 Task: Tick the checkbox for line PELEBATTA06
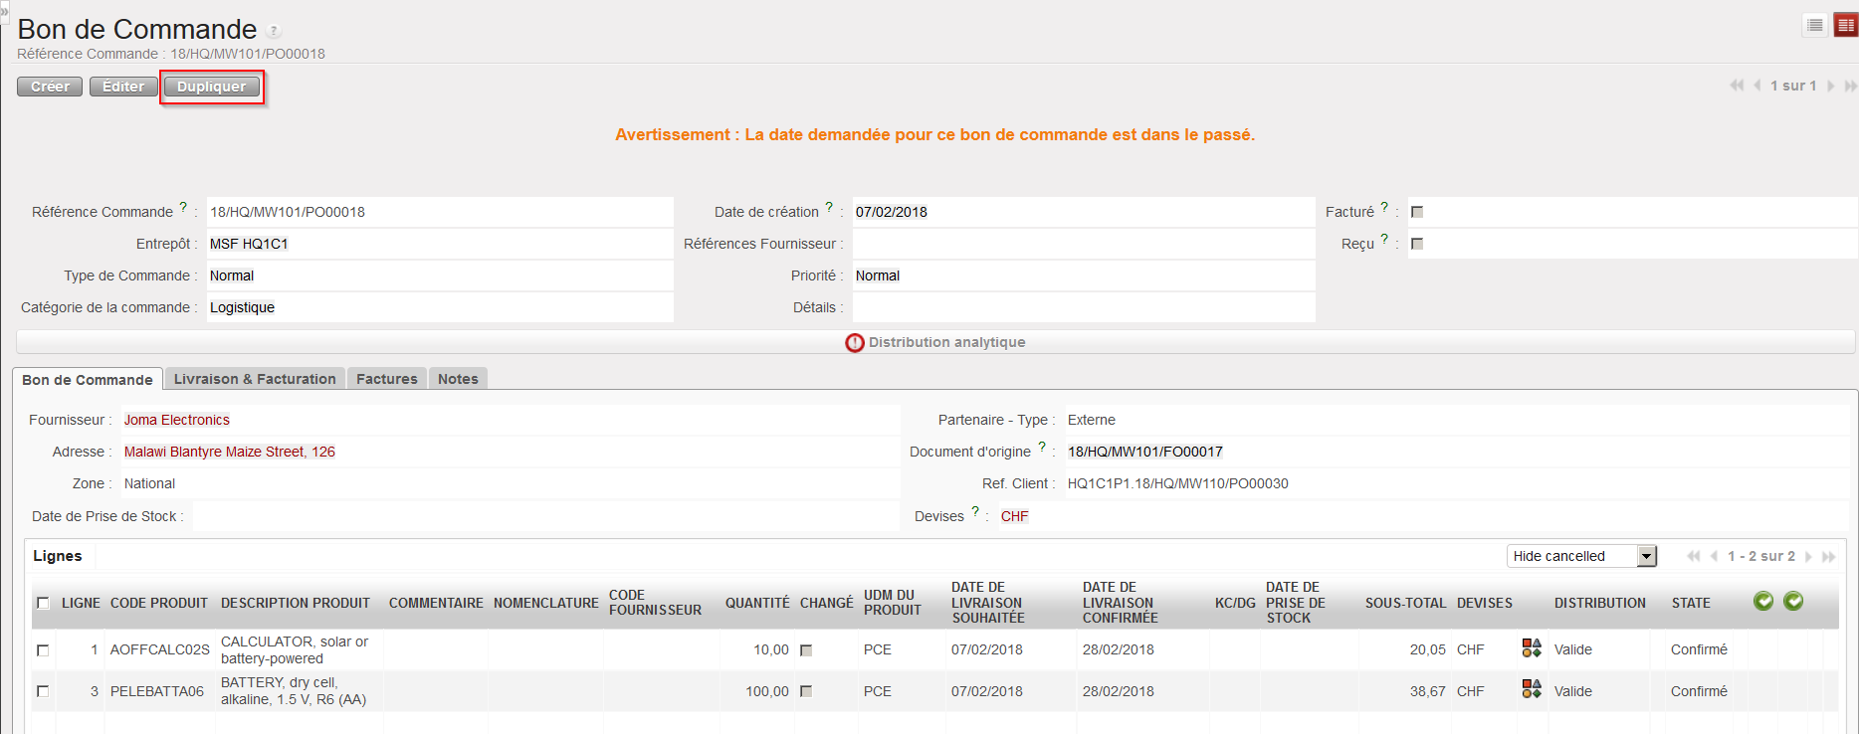point(43,691)
